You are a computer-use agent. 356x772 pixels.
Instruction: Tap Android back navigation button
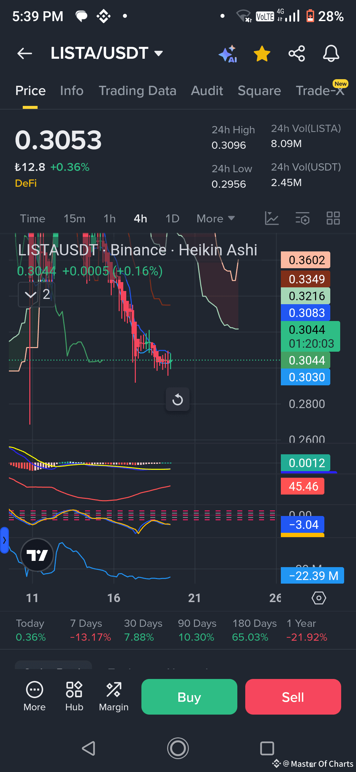(89, 748)
